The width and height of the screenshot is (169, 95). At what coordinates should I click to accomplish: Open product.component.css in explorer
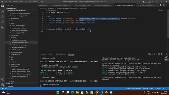pos(19,40)
